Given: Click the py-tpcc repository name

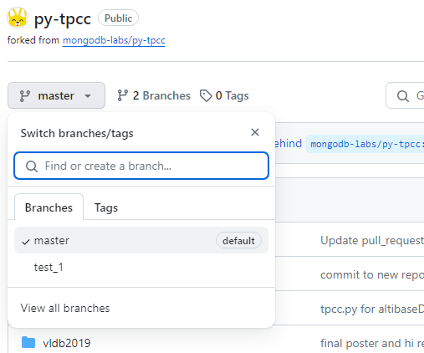Looking at the screenshot, I should pyautogui.click(x=63, y=19).
